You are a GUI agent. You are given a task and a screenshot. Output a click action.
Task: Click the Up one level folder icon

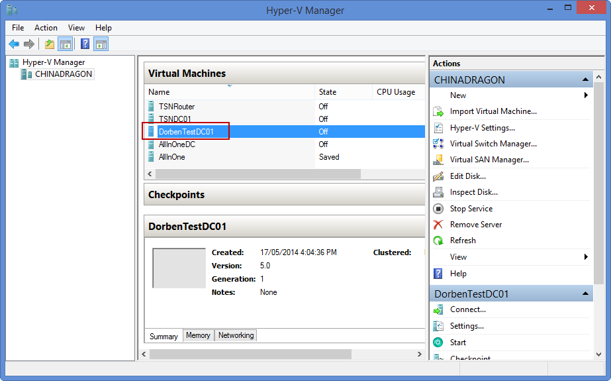pos(50,44)
